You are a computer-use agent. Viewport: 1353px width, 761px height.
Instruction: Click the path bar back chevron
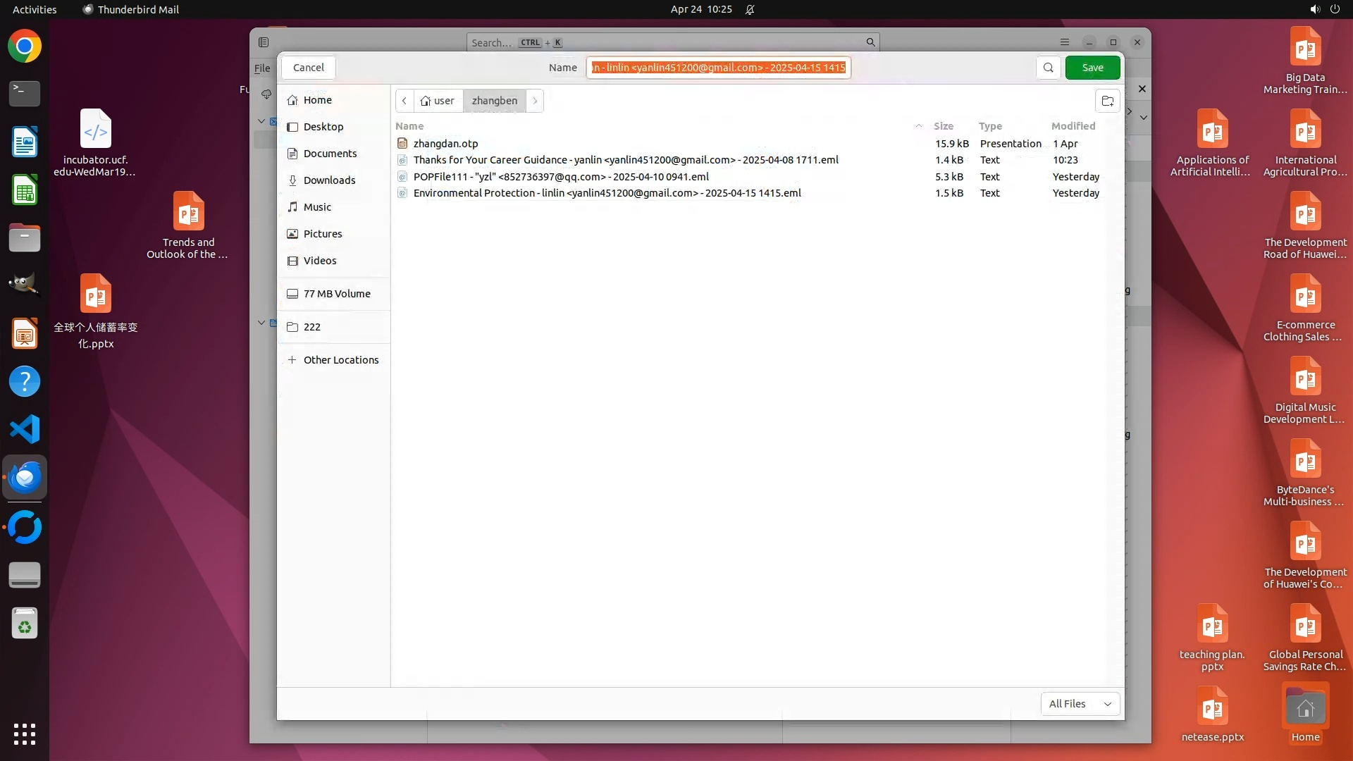[x=404, y=101]
